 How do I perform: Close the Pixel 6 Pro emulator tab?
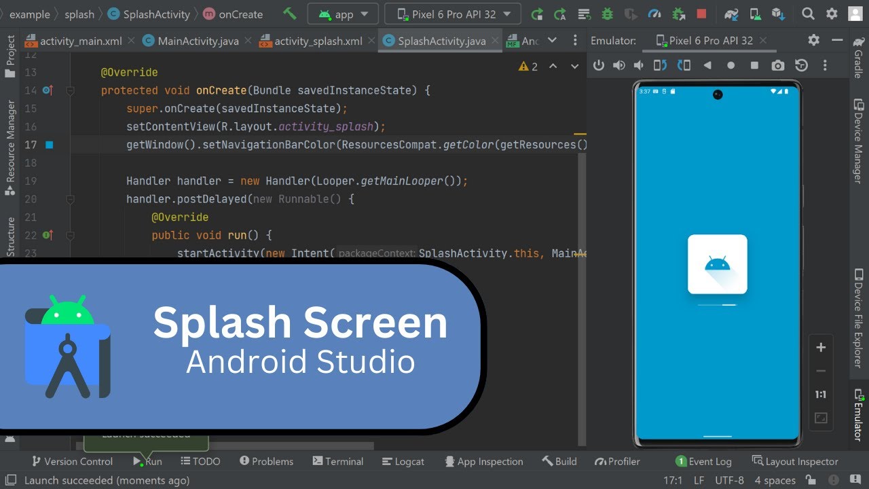763,41
